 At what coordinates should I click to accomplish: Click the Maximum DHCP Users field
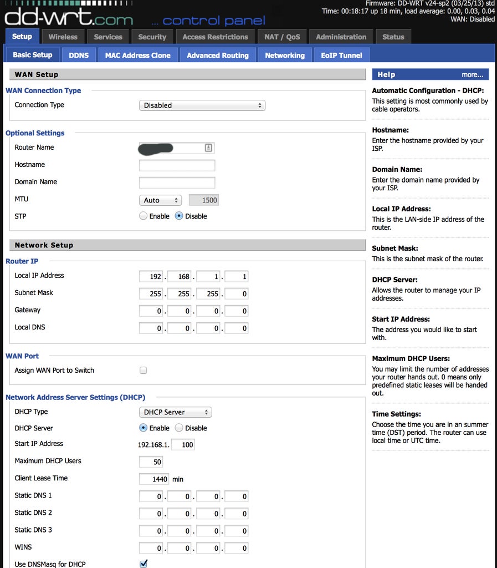tap(150, 461)
